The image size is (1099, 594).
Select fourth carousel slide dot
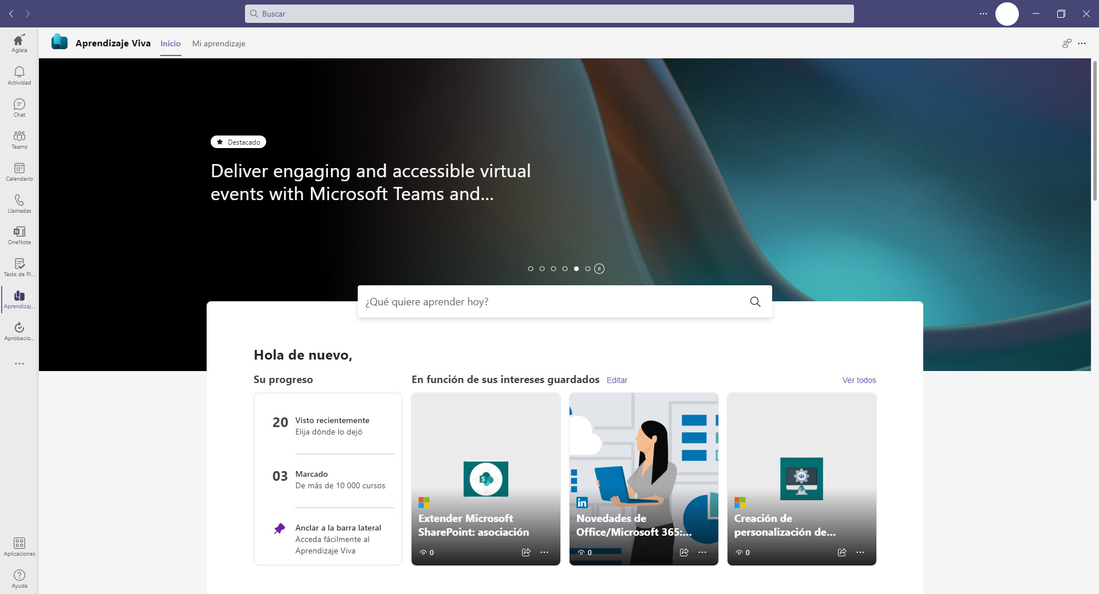click(x=565, y=269)
